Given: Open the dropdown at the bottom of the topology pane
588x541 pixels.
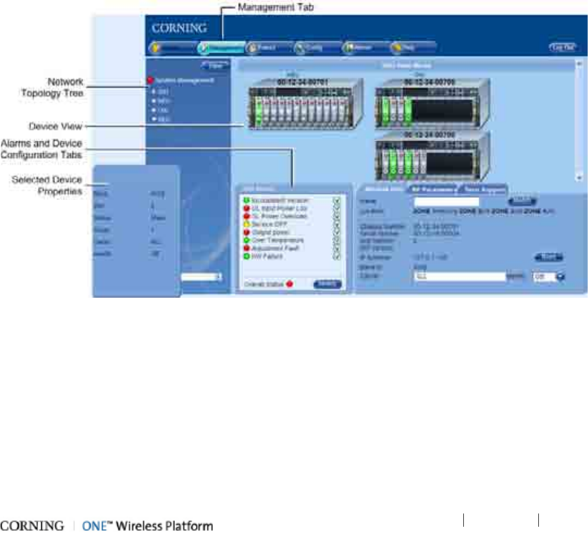Looking at the screenshot, I should tap(201, 277).
